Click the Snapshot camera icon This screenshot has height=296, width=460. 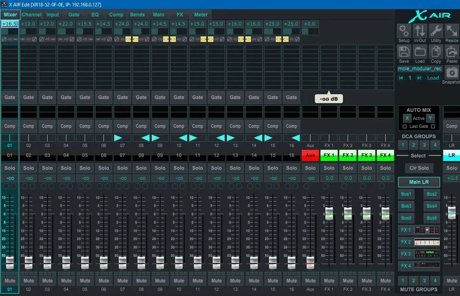coord(451,73)
